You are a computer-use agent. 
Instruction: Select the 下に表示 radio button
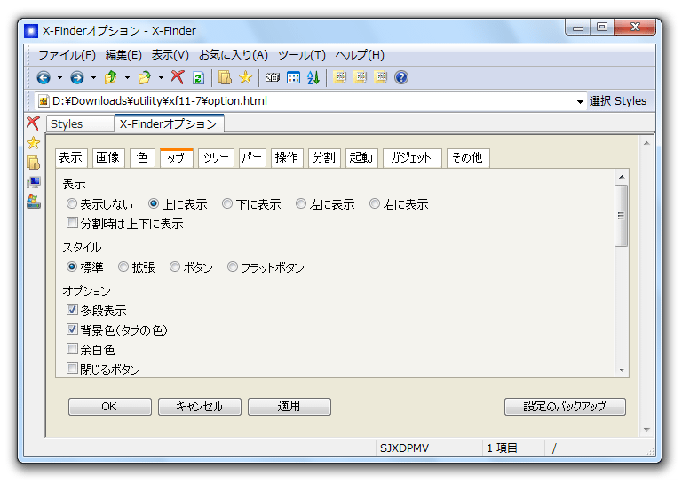tap(227, 203)
